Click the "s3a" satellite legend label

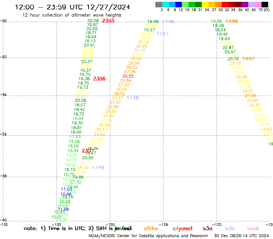click(x=207, y=229)
